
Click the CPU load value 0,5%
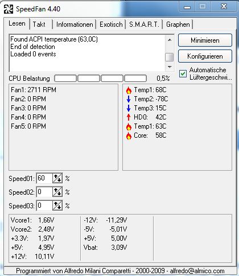coord(163,79)
